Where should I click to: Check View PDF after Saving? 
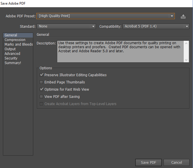(x=41, y=96)
